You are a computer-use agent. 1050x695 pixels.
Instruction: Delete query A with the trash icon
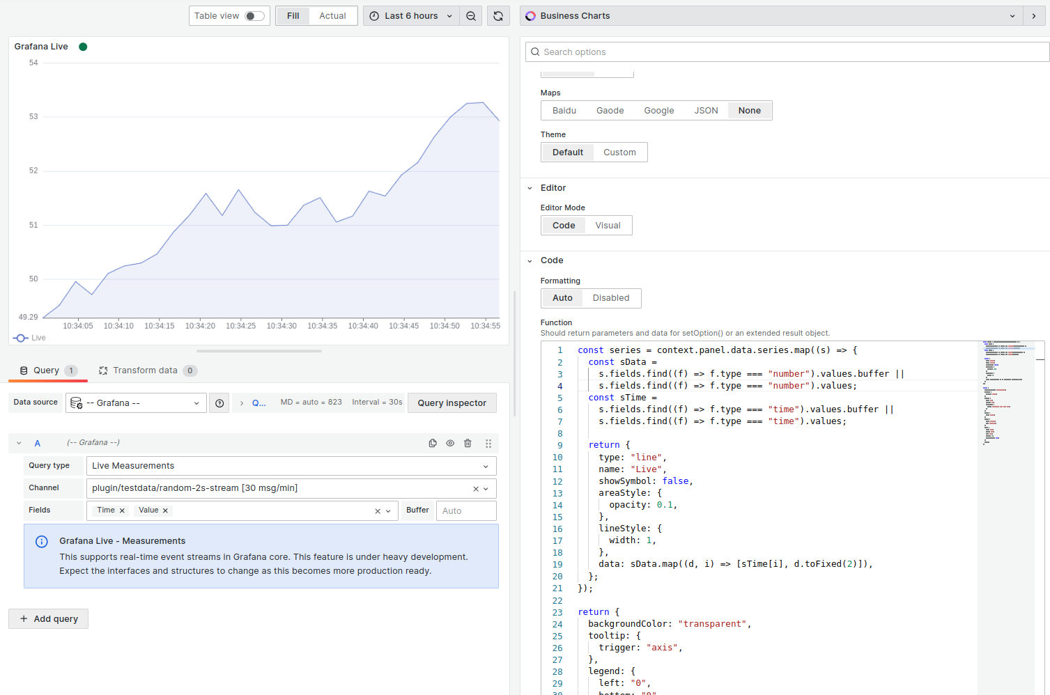[x=468, y=443]
